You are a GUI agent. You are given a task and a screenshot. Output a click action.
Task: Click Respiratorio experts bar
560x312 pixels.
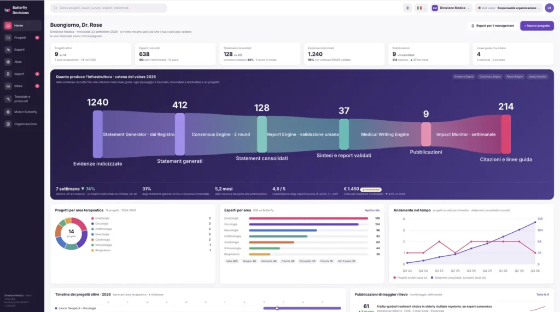click(260, 254)
